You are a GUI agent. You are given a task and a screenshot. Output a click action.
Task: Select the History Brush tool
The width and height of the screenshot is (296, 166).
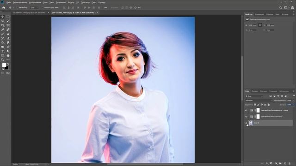[3, 38]
